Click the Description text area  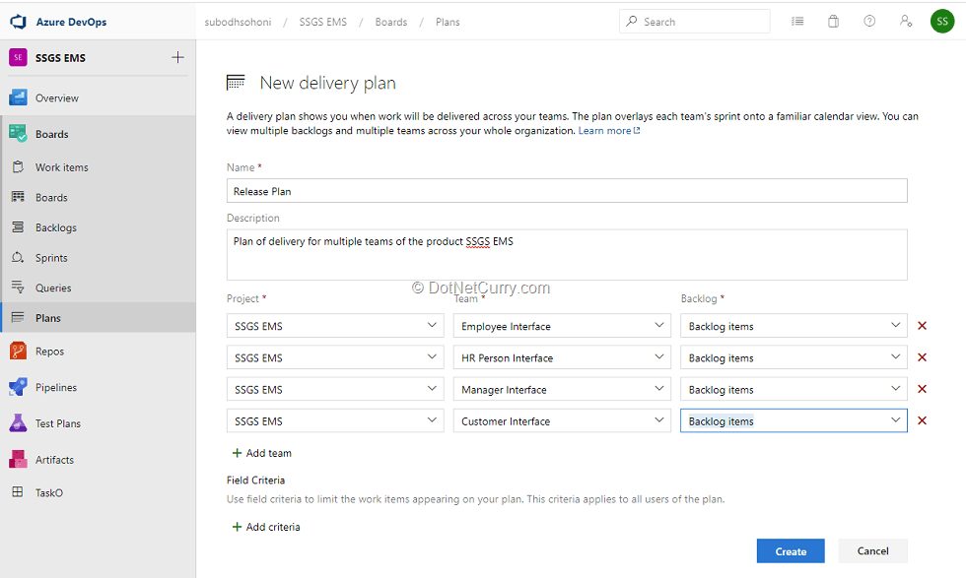tap(567, 255)
